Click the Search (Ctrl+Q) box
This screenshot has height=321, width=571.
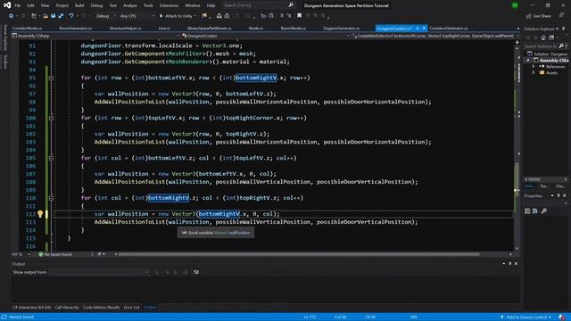[258, 5]
